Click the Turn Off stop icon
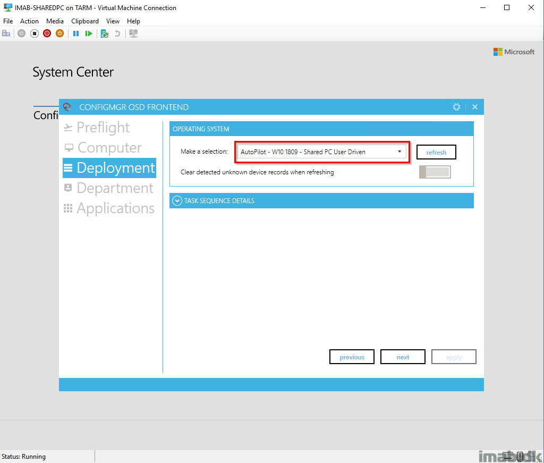544x463 pixels. [x=35, y=33]
